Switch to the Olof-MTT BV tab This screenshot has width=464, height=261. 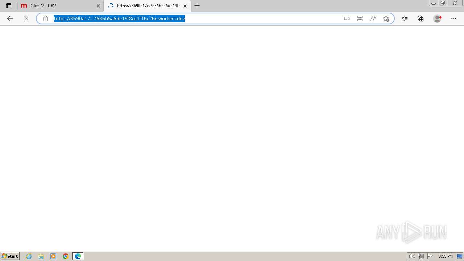pos(61,6)
